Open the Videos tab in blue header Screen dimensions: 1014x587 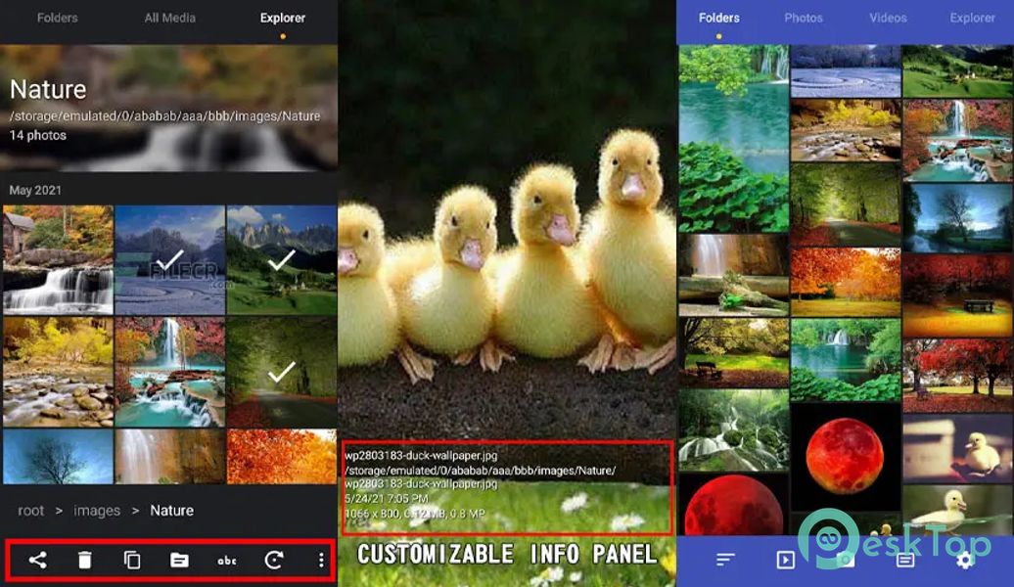coord(888,18)
